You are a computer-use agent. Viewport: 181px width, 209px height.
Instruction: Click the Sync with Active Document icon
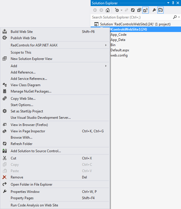126,10
